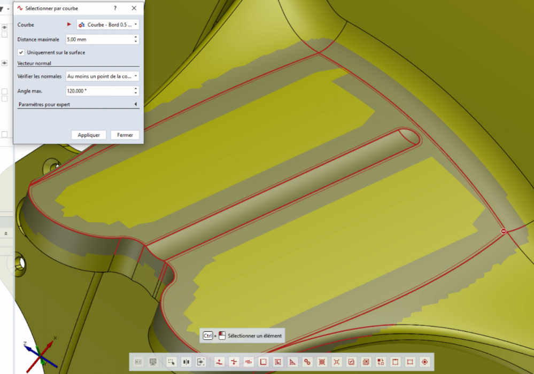Click the Fermer button
This screenshot has width=534, height=374.
click(125, 135)
